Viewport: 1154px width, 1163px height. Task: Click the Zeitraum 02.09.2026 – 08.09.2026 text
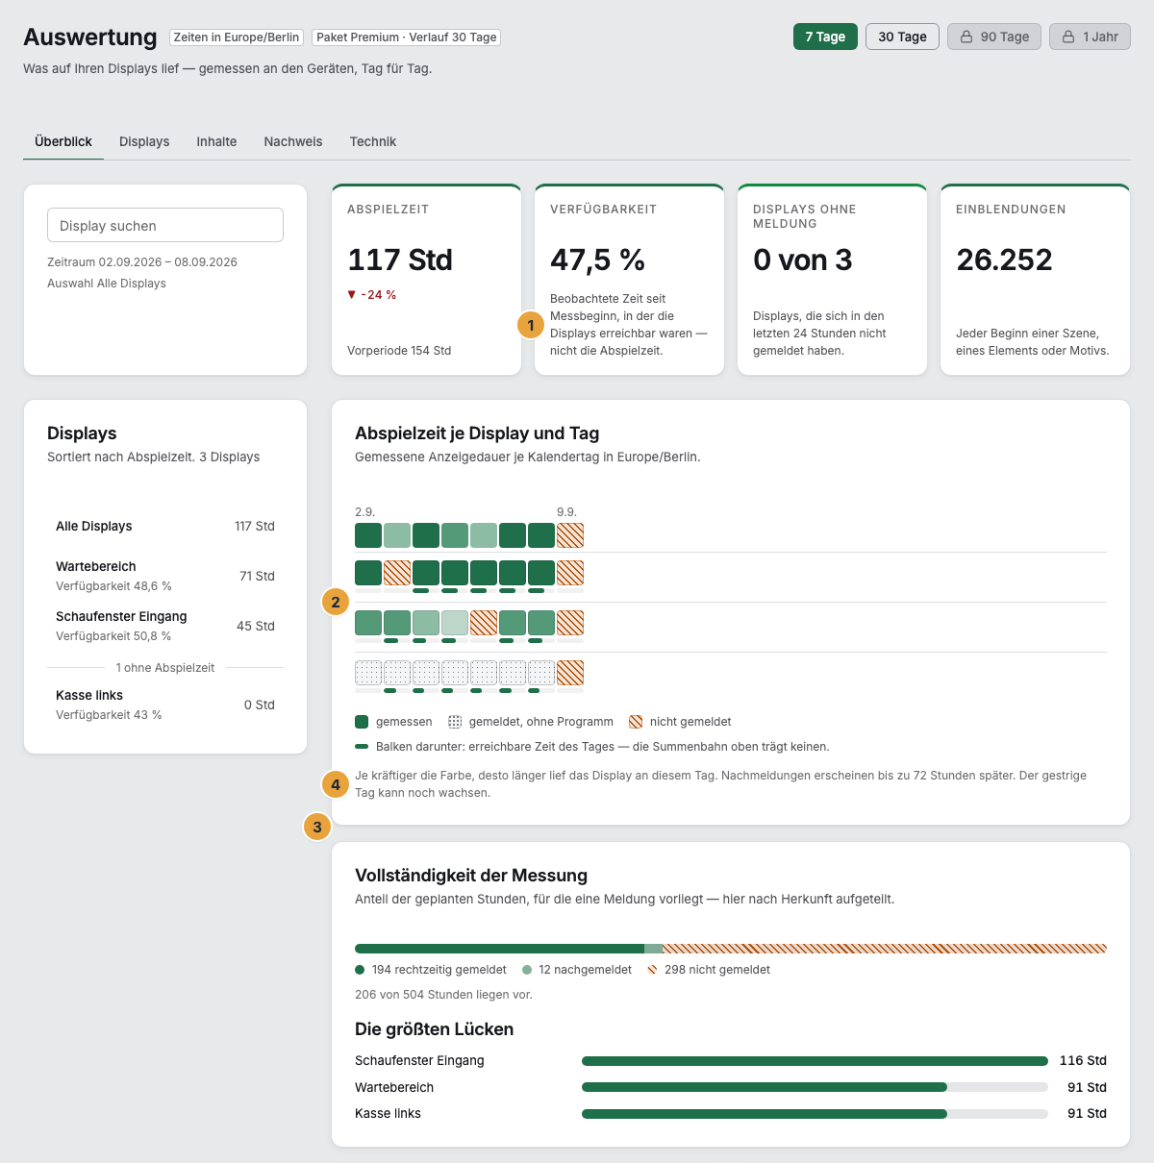142,262
